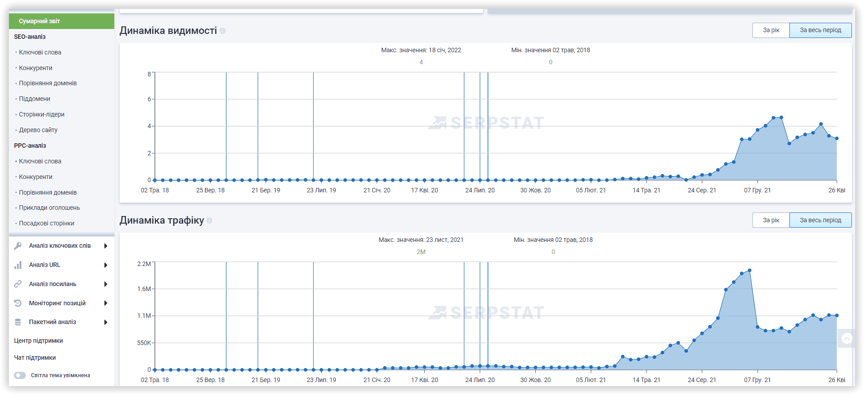Expand the Моніторинг позицій submenu arrow
Viewport: 864px width, 395px height.
[x=106, y=303]
